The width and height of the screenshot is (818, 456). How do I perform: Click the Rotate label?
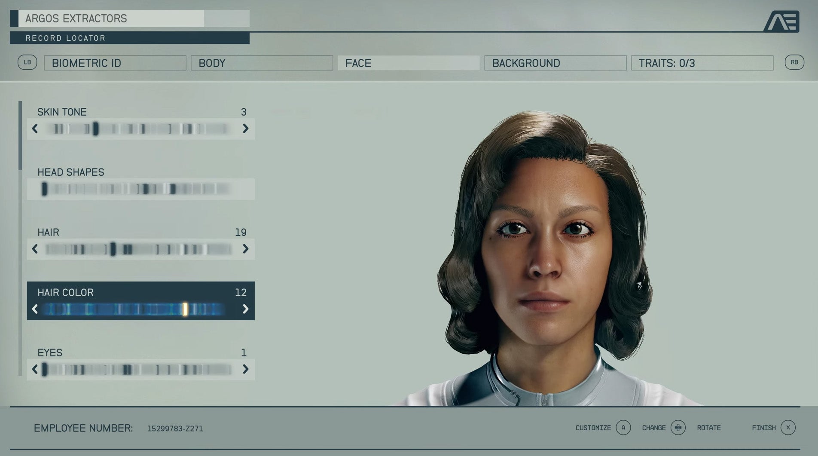tap(709, 428)
